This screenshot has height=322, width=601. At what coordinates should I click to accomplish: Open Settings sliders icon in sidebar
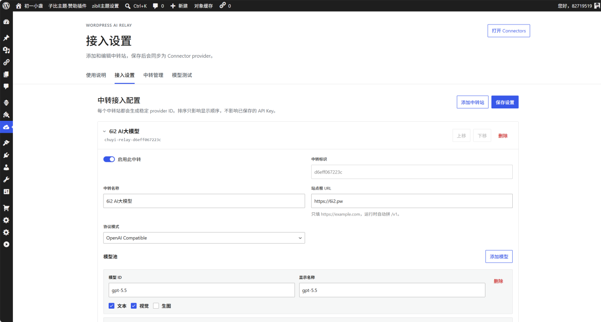6,191
